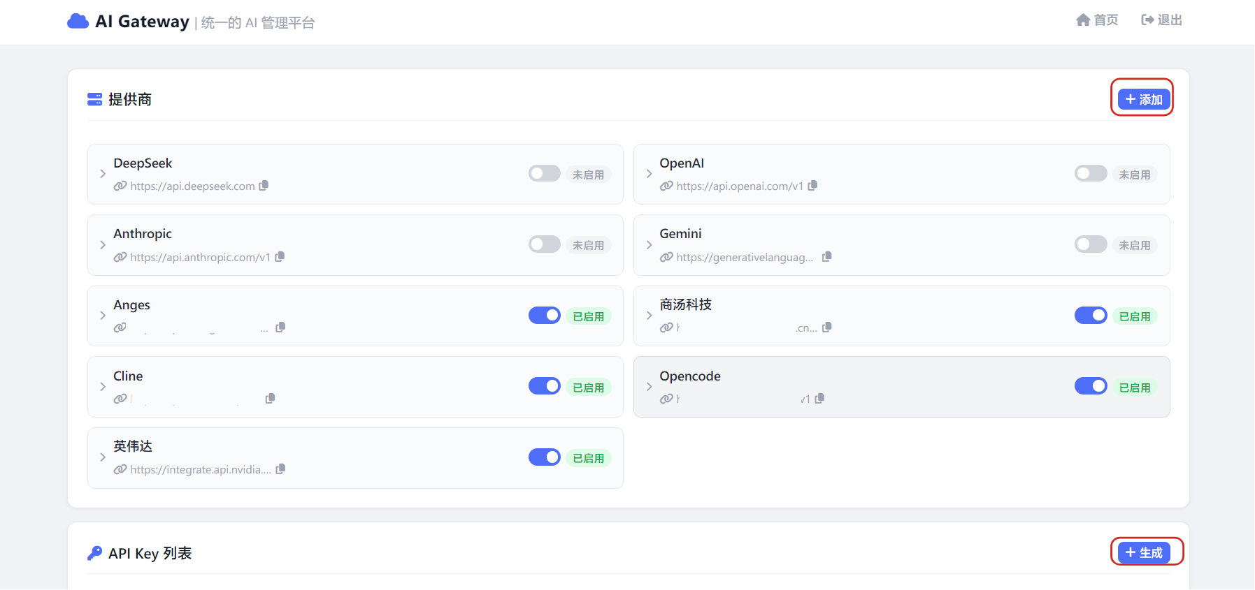Click link icon beside OpenAI URL
1255x590 pixels.
(666, 186)
